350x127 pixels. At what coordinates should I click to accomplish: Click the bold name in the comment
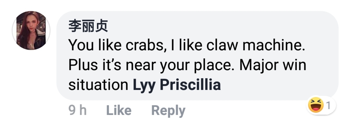pyautogui.click(x=177, y=85)
